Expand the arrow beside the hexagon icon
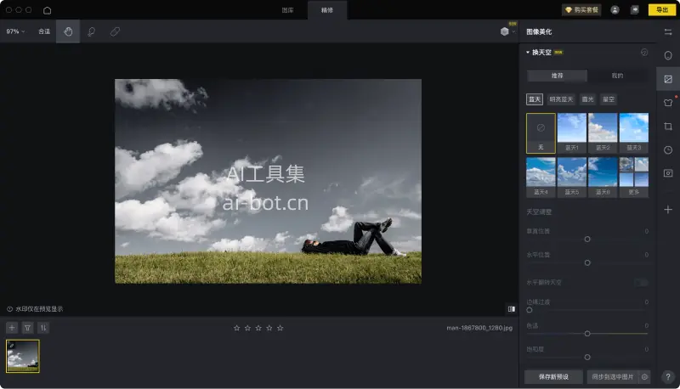This screenshot has width=680, height=389. click(513, 31)
